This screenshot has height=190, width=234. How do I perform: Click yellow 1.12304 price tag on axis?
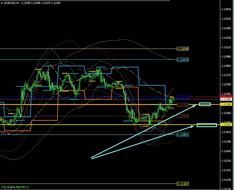pyautogui.click(x=226, y=104)
